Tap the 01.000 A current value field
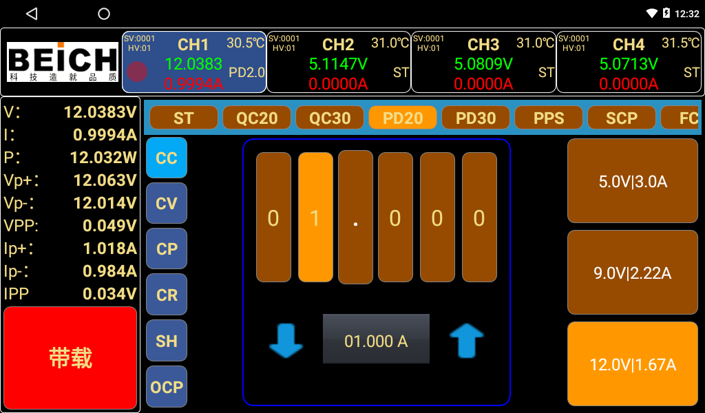The height and width of the screenshot is (413, 705). 376,339
